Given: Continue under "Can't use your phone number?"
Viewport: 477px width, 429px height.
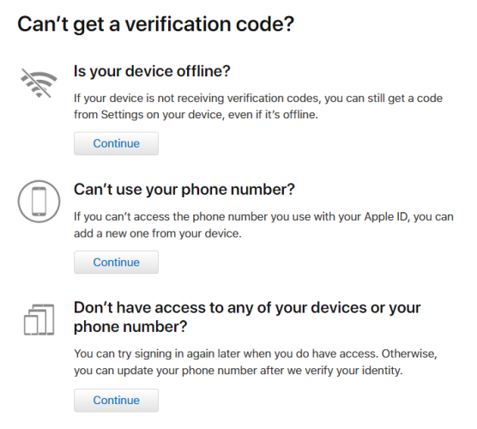Looking at the screenshot, I should pyautogui.click(x=116, y=263).
